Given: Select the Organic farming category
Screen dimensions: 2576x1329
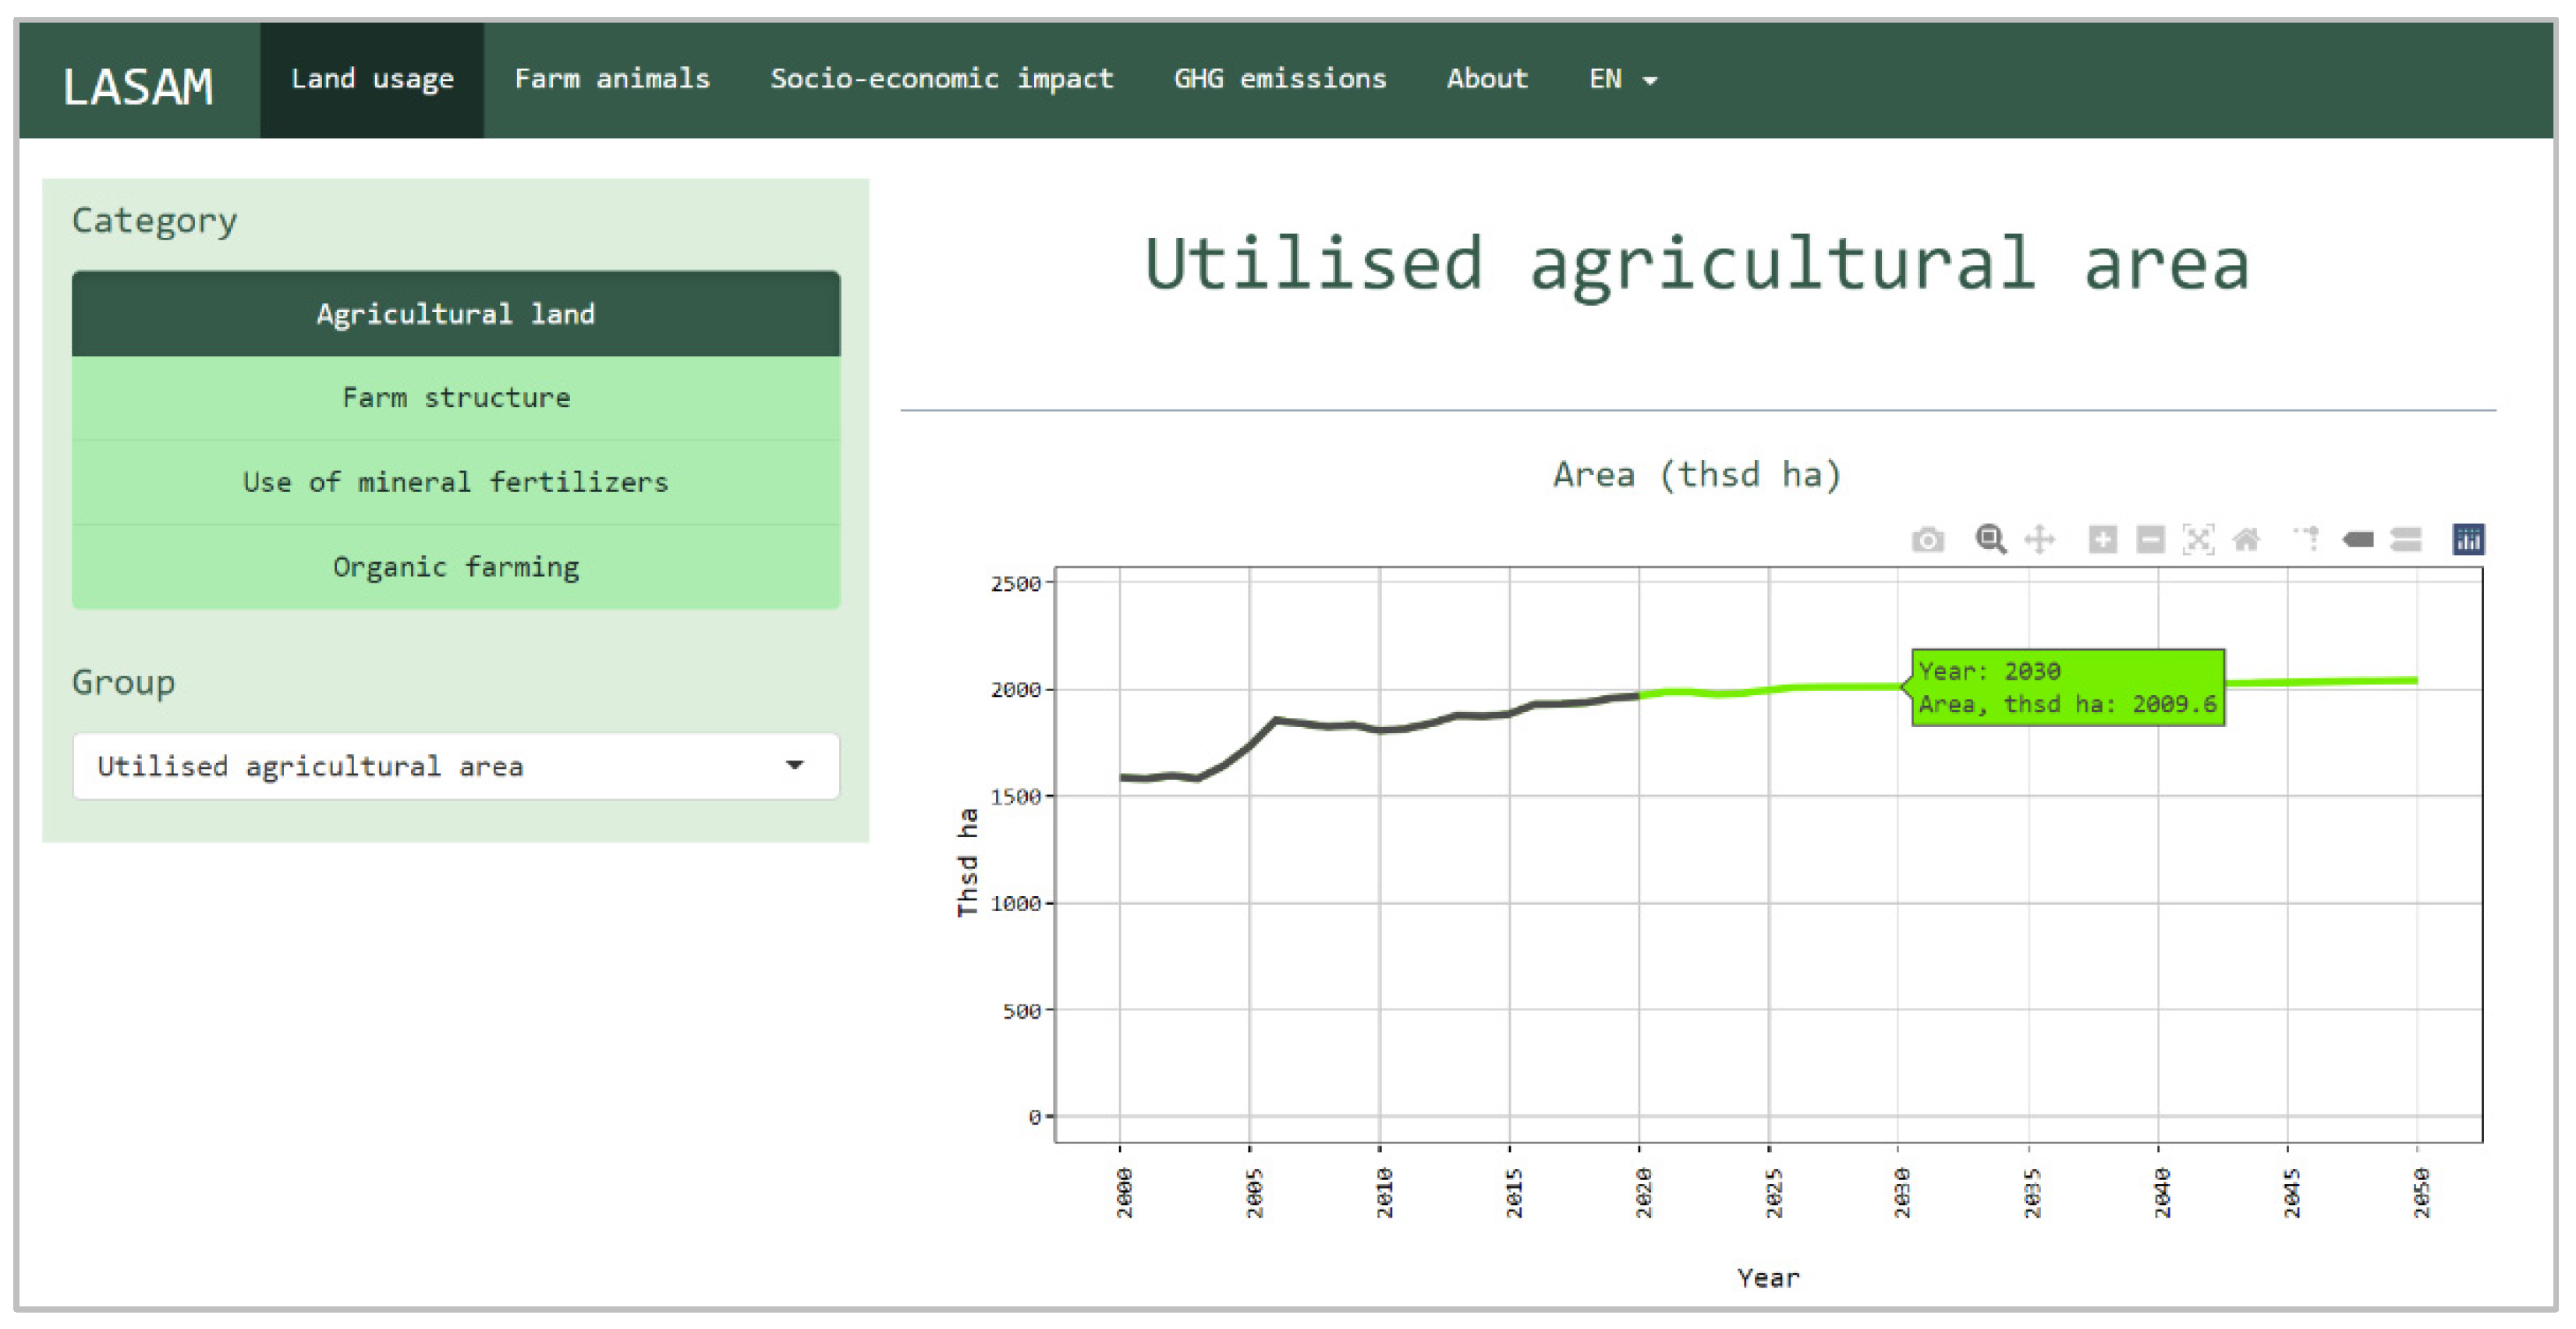Looking at the screenshot, I should point(456,567).
